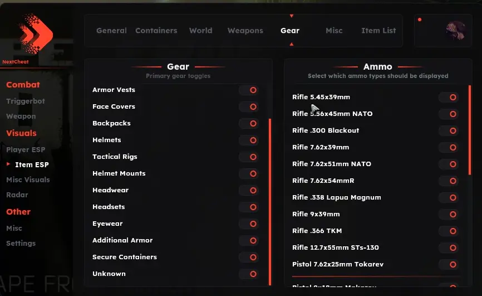Image resolution: width=482 pixels, height=296 pixels.
Task: Enable the Helmet Mounts toggle
Action: pos(249,174)
